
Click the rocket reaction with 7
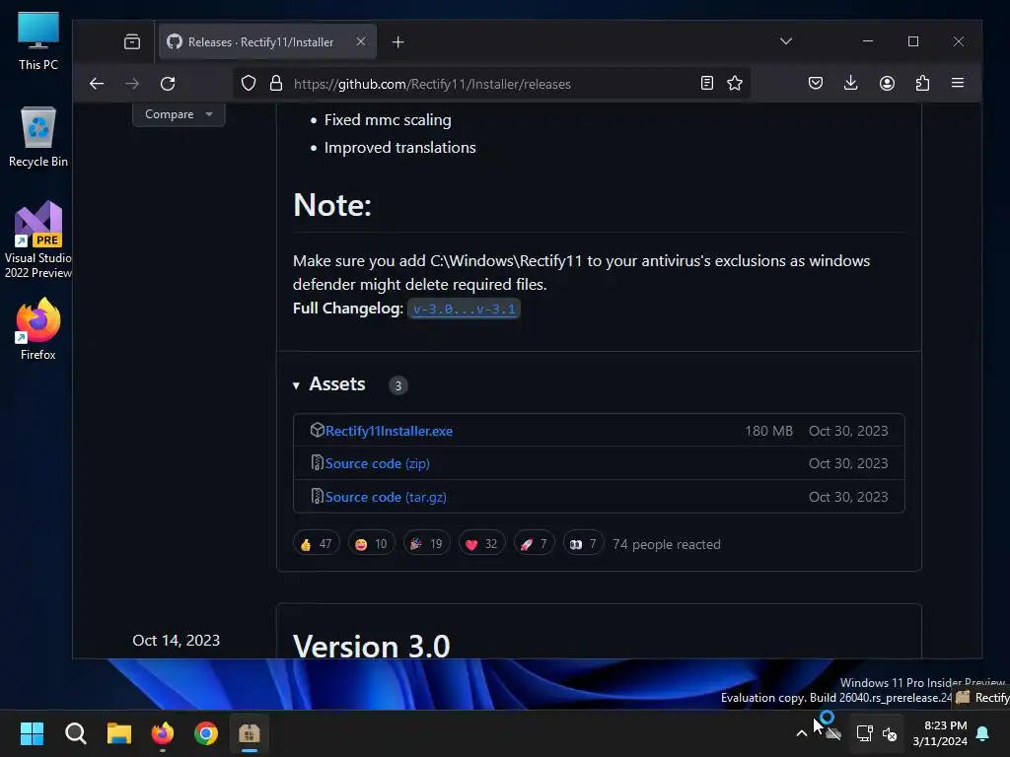coord(534,544)
